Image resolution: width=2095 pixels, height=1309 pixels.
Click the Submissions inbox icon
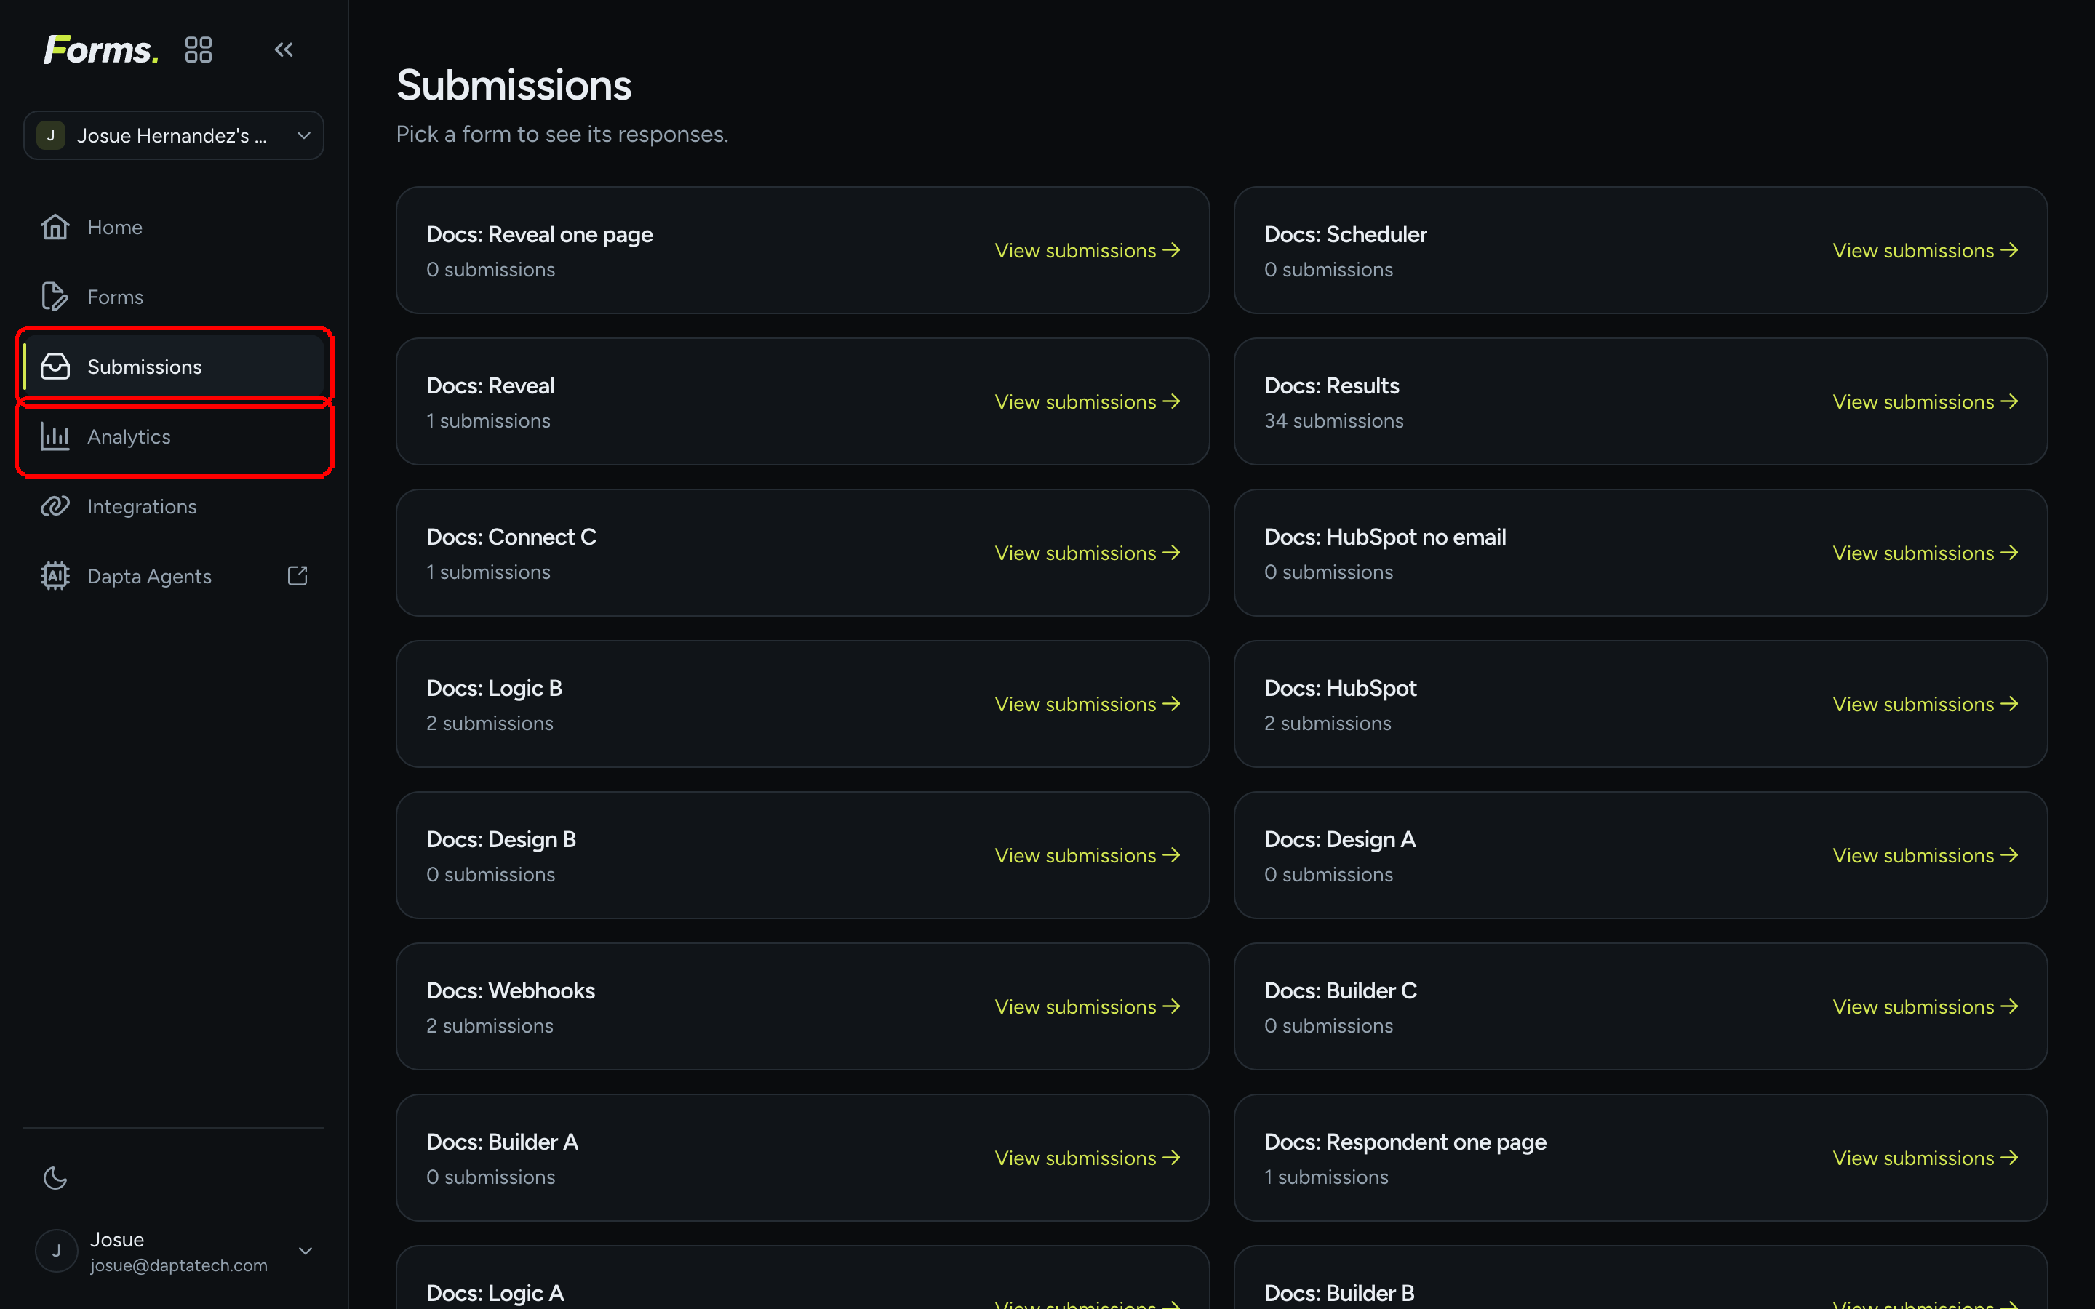coord(55,367)
